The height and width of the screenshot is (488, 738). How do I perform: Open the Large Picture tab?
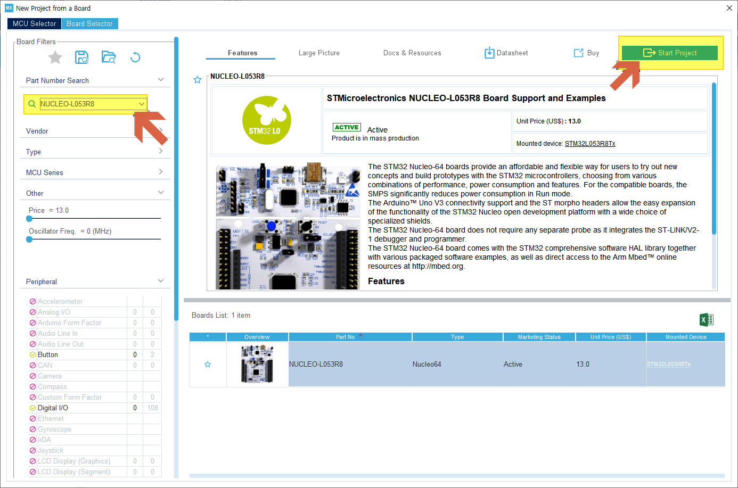pos(319,53)
